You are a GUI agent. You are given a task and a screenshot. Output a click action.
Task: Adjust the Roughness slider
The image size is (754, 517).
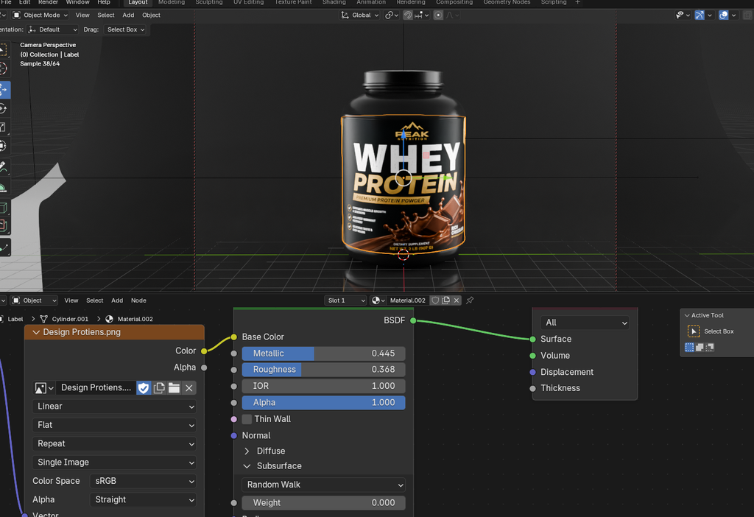pos(324,370)
